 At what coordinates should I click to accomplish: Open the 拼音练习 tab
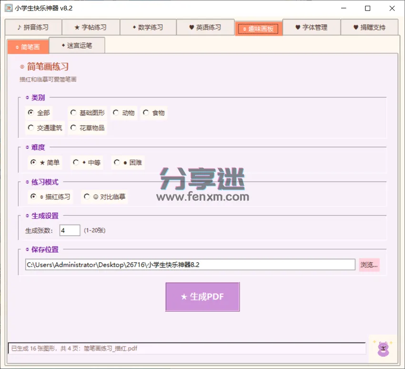click(33, 27)
